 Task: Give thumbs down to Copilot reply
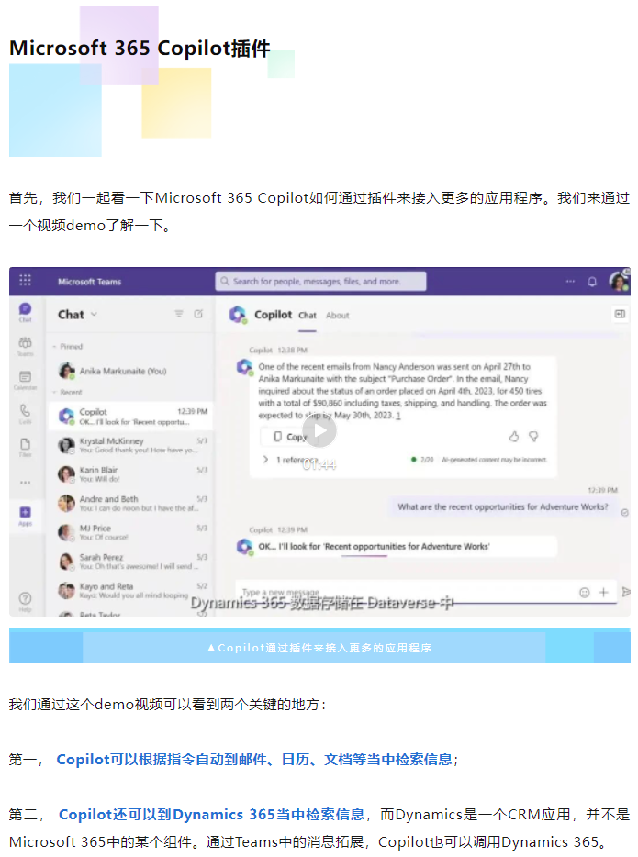click(x=533, y=436)
